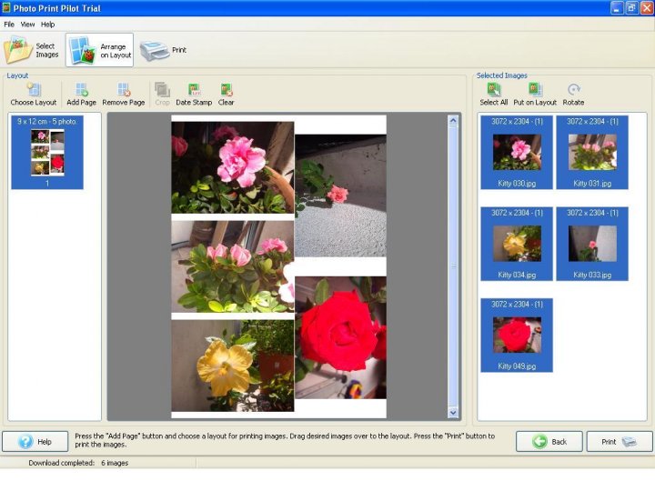655x491 pixels.
Task: Open the View menu
Action: (x=28, y=25)
